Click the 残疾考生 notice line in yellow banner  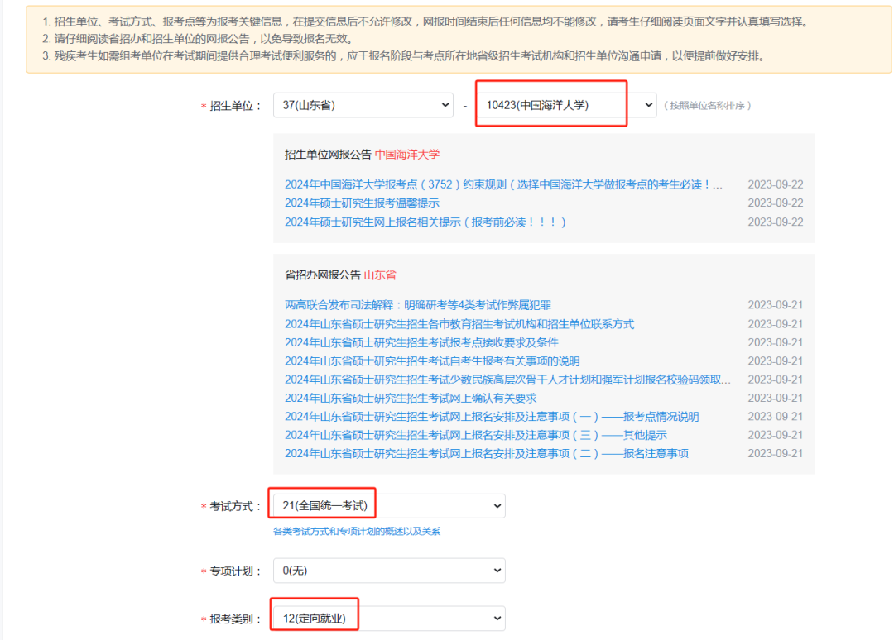pyautogui.click(x=403, y=55)
